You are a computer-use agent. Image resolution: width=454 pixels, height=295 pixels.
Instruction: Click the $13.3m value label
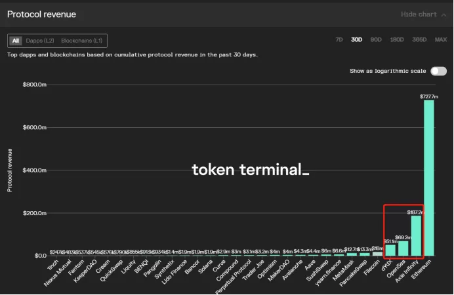tap(365, 249)
